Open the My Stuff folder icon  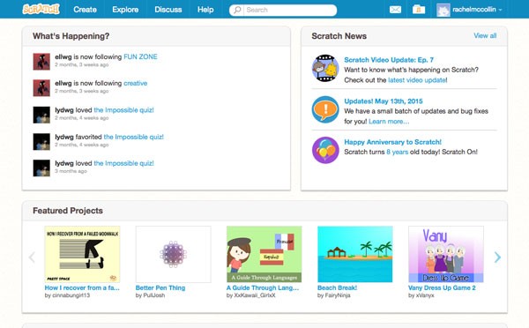tap(419, 10)
